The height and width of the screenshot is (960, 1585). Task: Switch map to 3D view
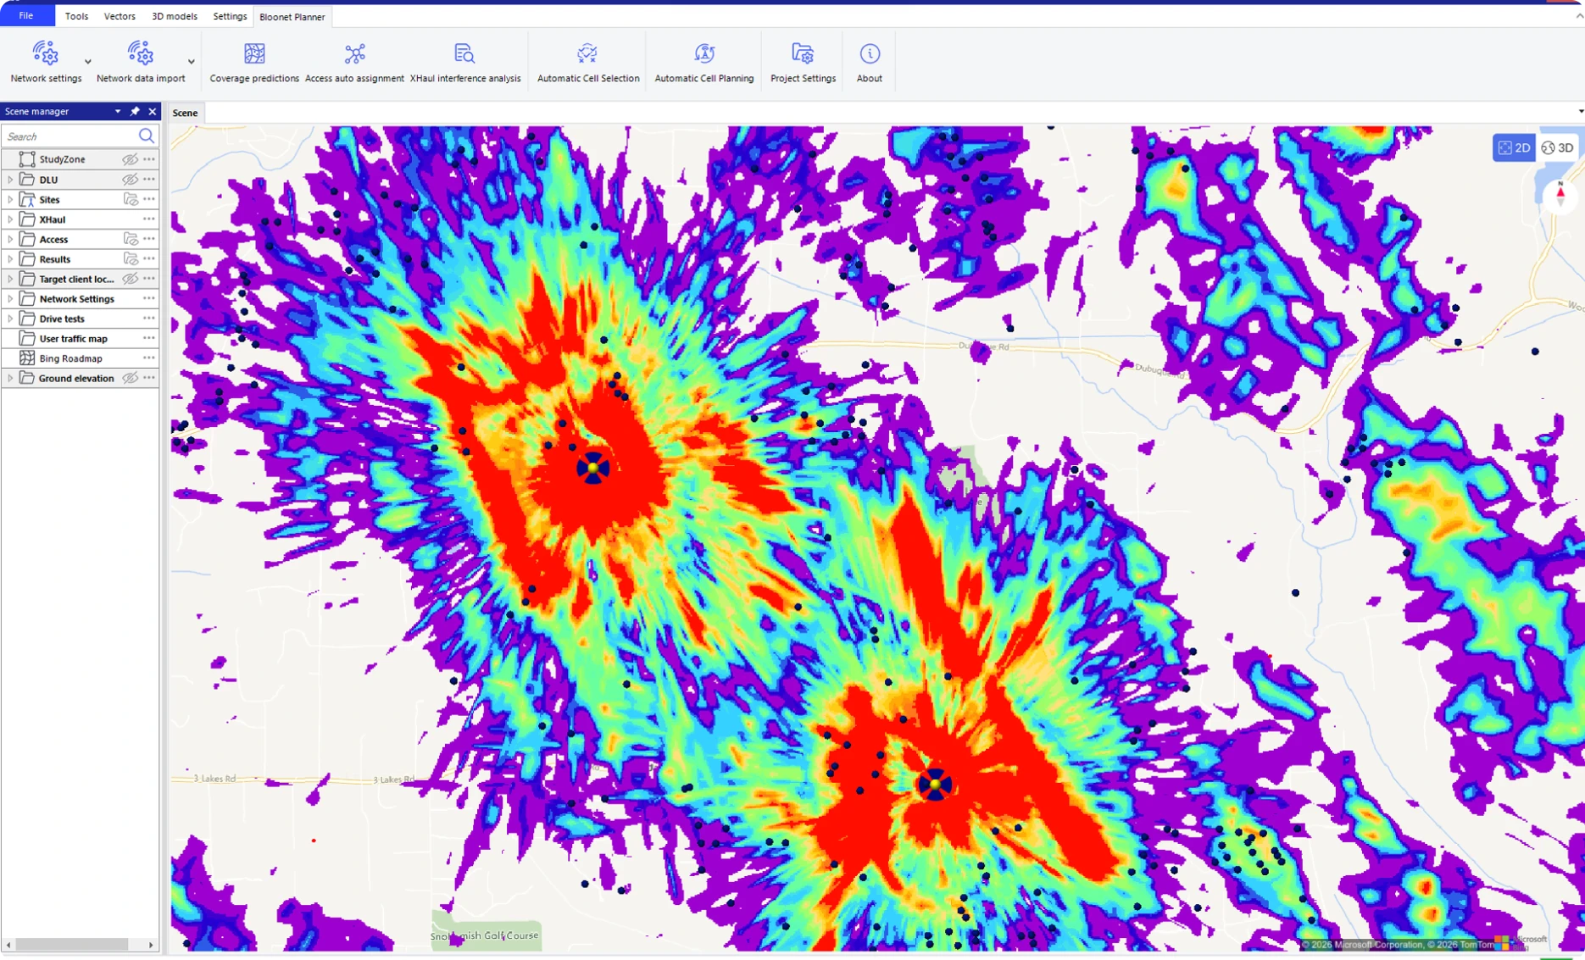(1558, 147)
